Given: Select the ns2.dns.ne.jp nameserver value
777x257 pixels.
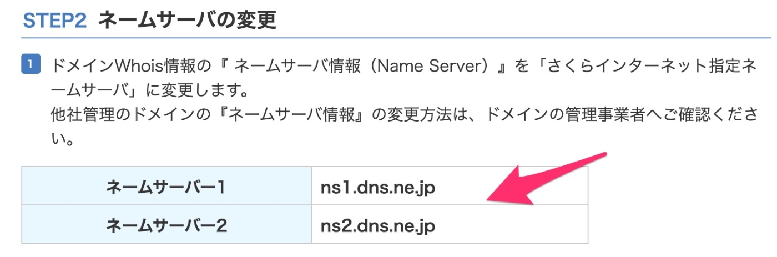Looking at the screenshot, I should (x=378, y=225).
